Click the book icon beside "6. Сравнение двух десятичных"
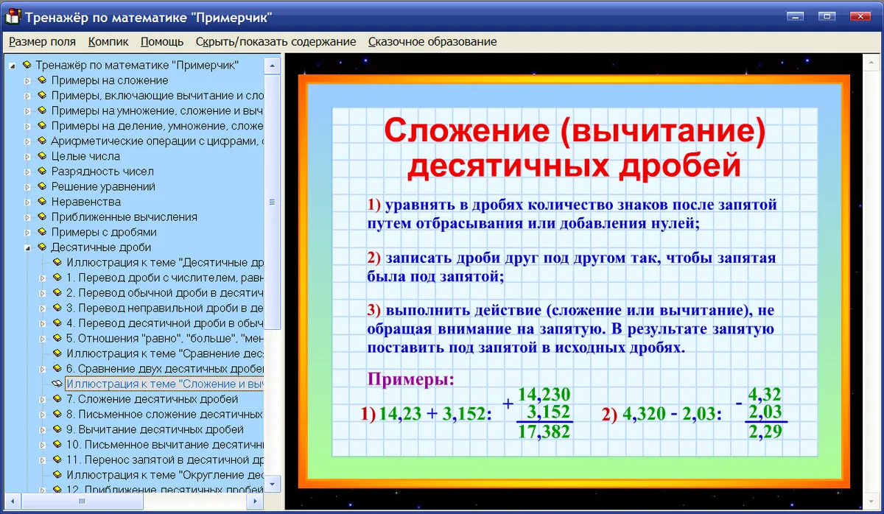Screen dimensions: 884x514 coord(57,369)
